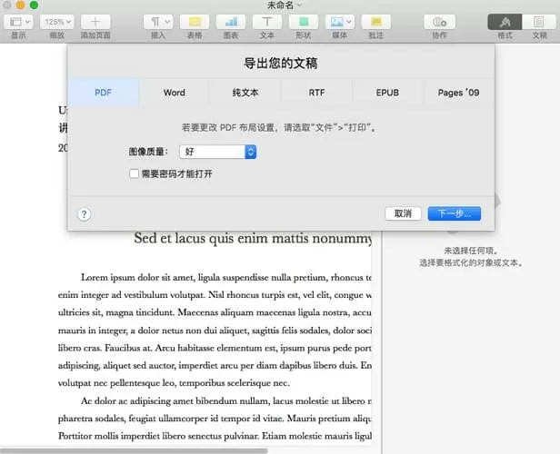
Task: Click the Shape (形状) toolbar icon
Action: pyautogui.click(x=304, y=22)
